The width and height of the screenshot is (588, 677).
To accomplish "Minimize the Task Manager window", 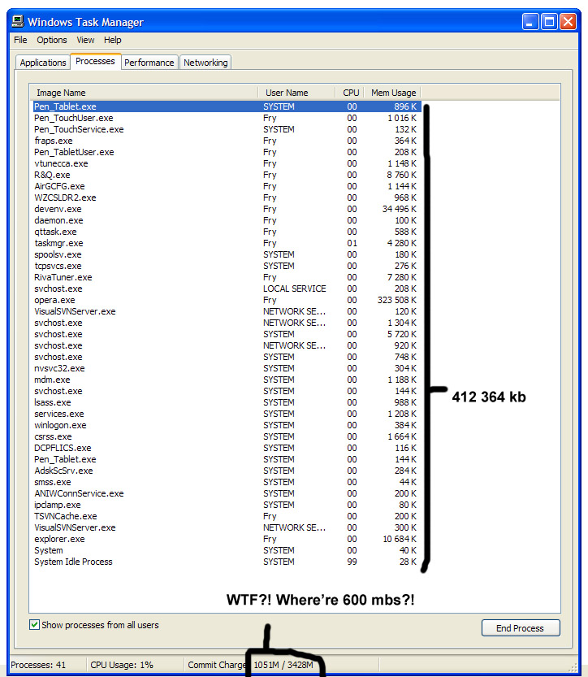I will pyautogui.click(x=530, y=22).
